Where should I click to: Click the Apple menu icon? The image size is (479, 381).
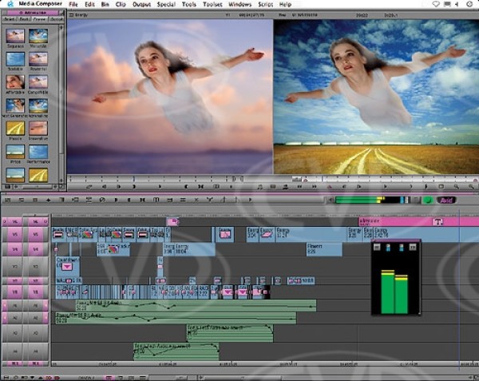pyautogui.click(x=10, y=4)
